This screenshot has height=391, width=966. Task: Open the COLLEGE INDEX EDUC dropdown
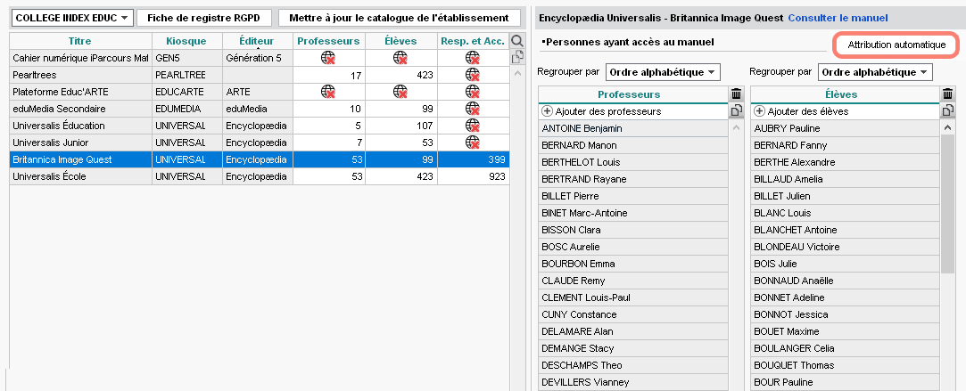72,18
